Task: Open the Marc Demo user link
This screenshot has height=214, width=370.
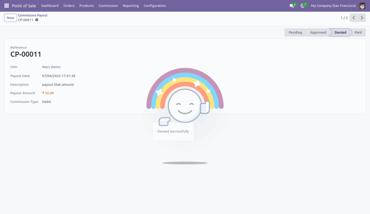Action: pos(51,67)
